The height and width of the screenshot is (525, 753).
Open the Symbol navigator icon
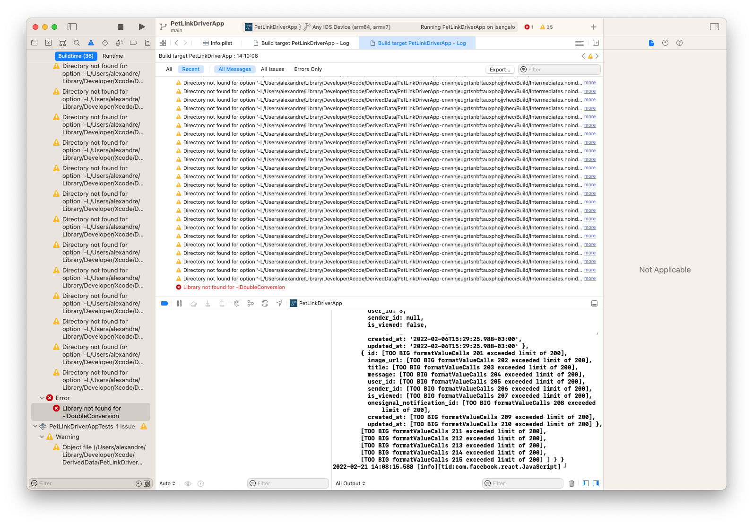click(62, 43)
